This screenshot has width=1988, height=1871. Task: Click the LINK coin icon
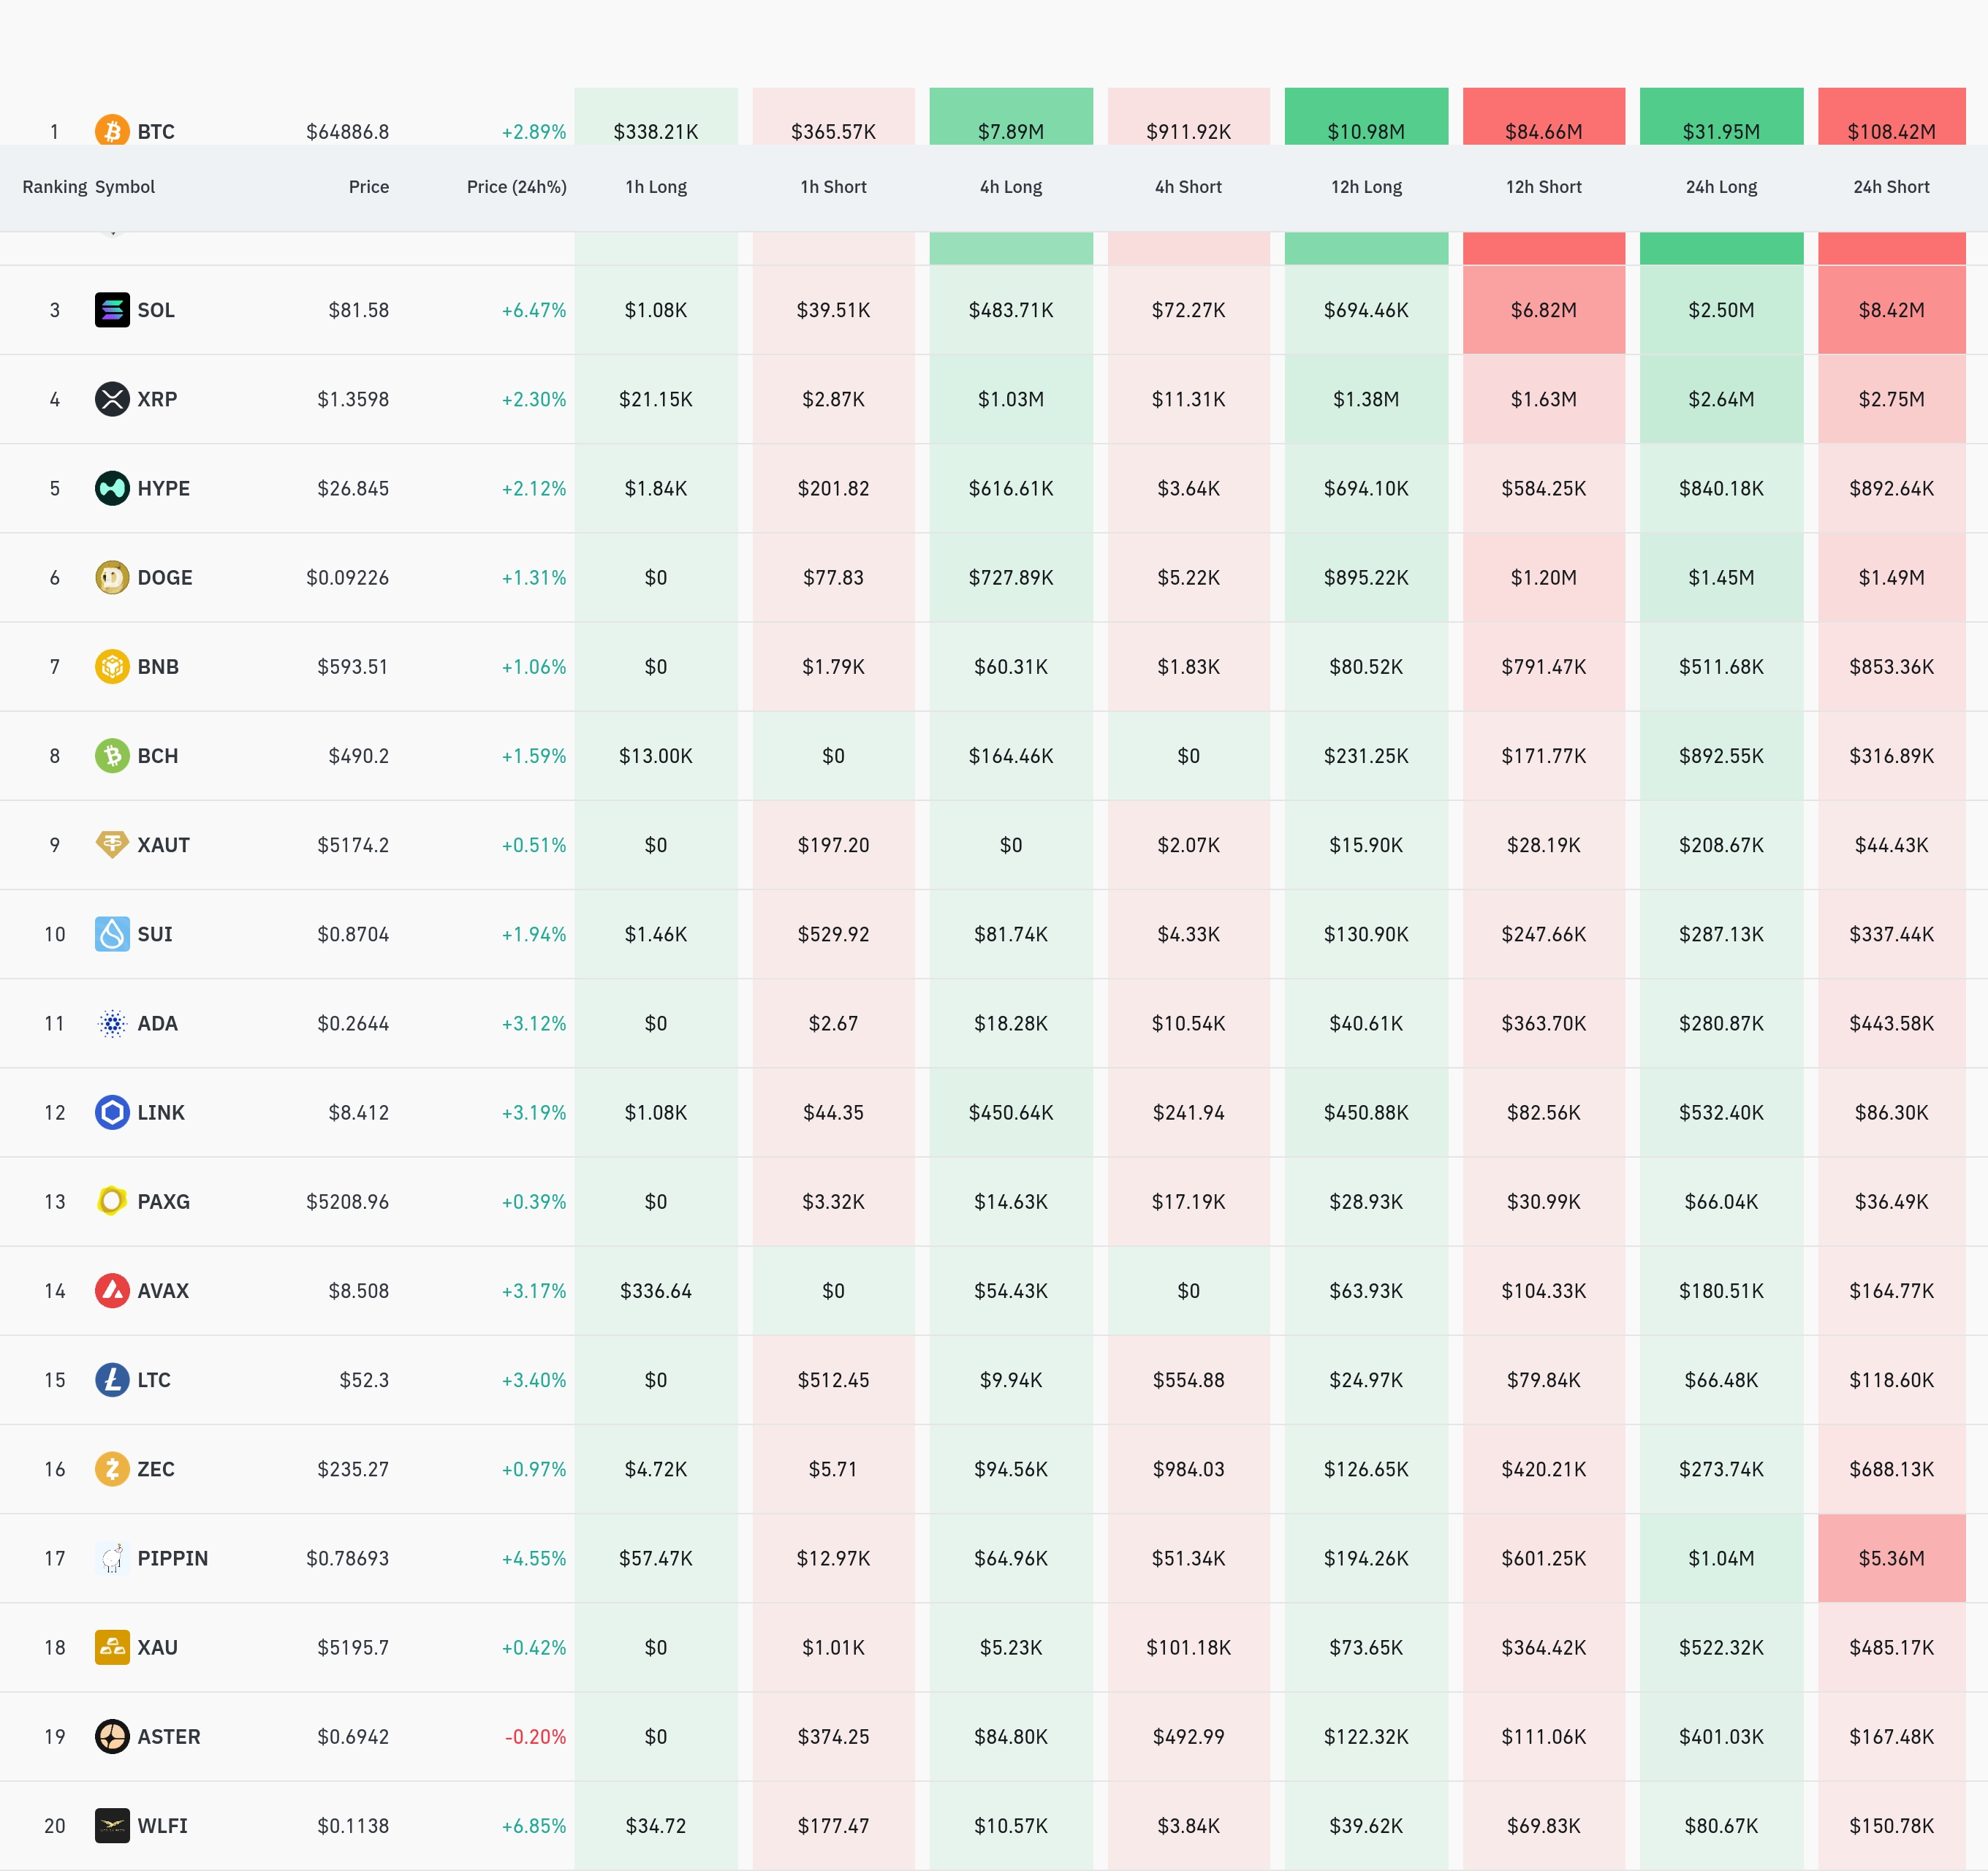coord(112,1112)
